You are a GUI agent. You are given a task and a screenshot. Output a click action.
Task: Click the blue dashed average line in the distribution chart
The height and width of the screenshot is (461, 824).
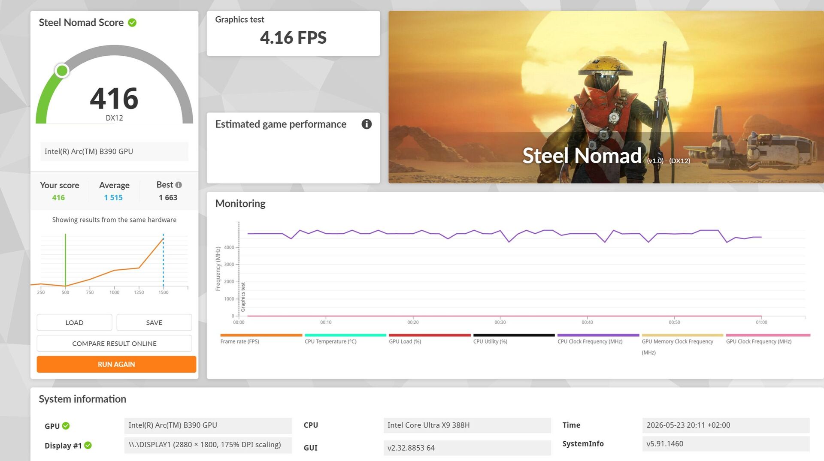point(164,260)
